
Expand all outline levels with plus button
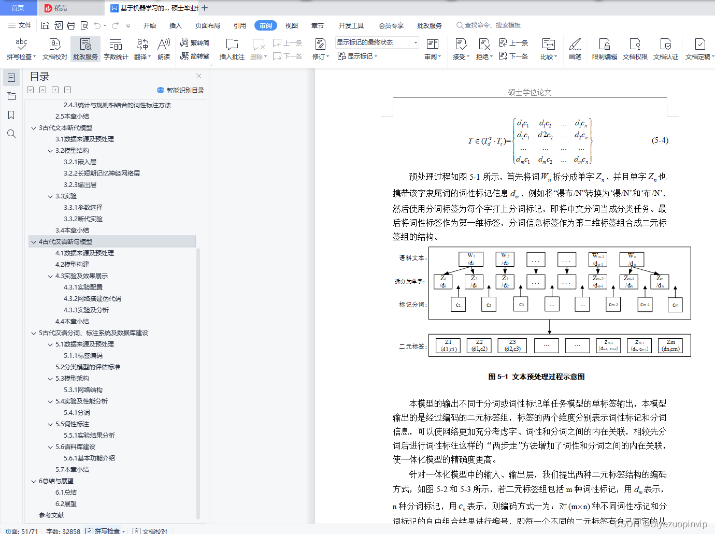point(55,90)
